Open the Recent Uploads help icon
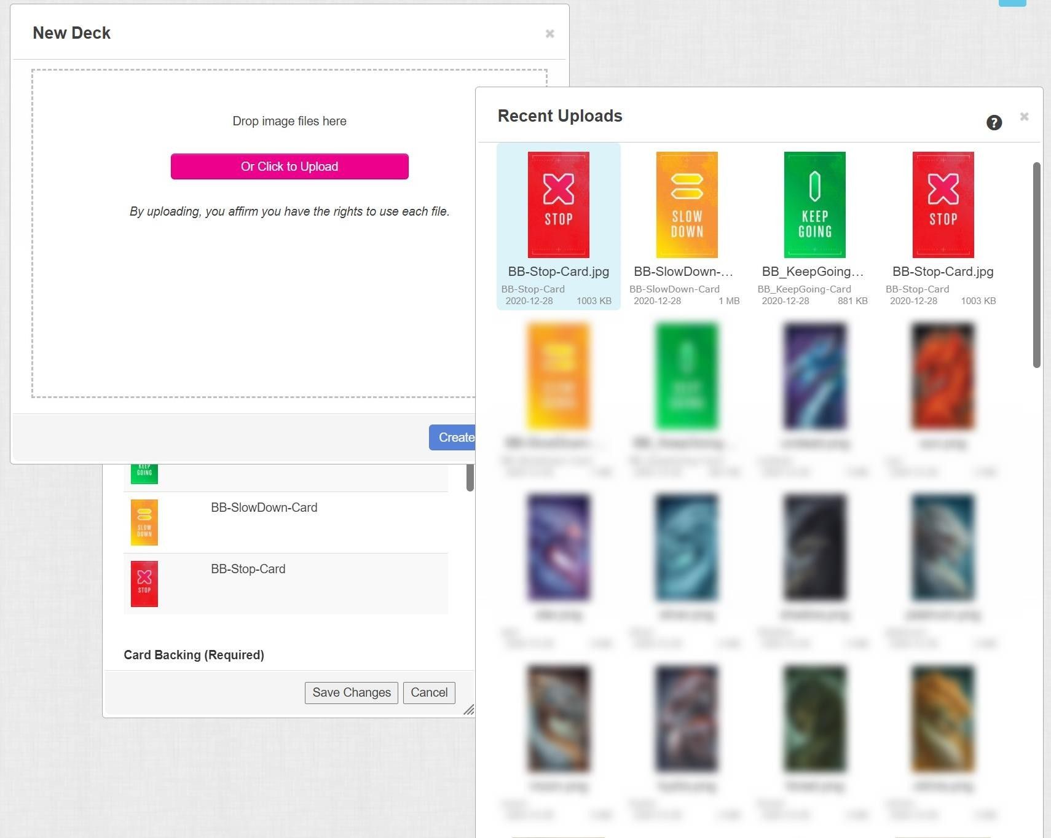 point(994,122)
